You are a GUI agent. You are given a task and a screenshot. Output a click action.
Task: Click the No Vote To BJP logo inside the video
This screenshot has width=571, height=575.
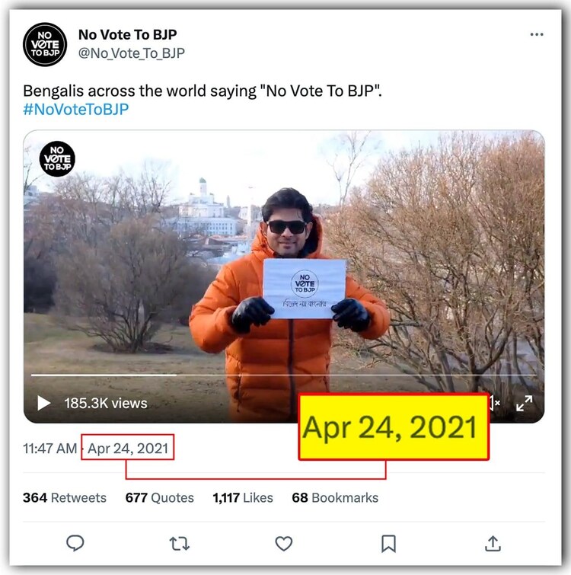pyautogui.click(x=57, y=159)
